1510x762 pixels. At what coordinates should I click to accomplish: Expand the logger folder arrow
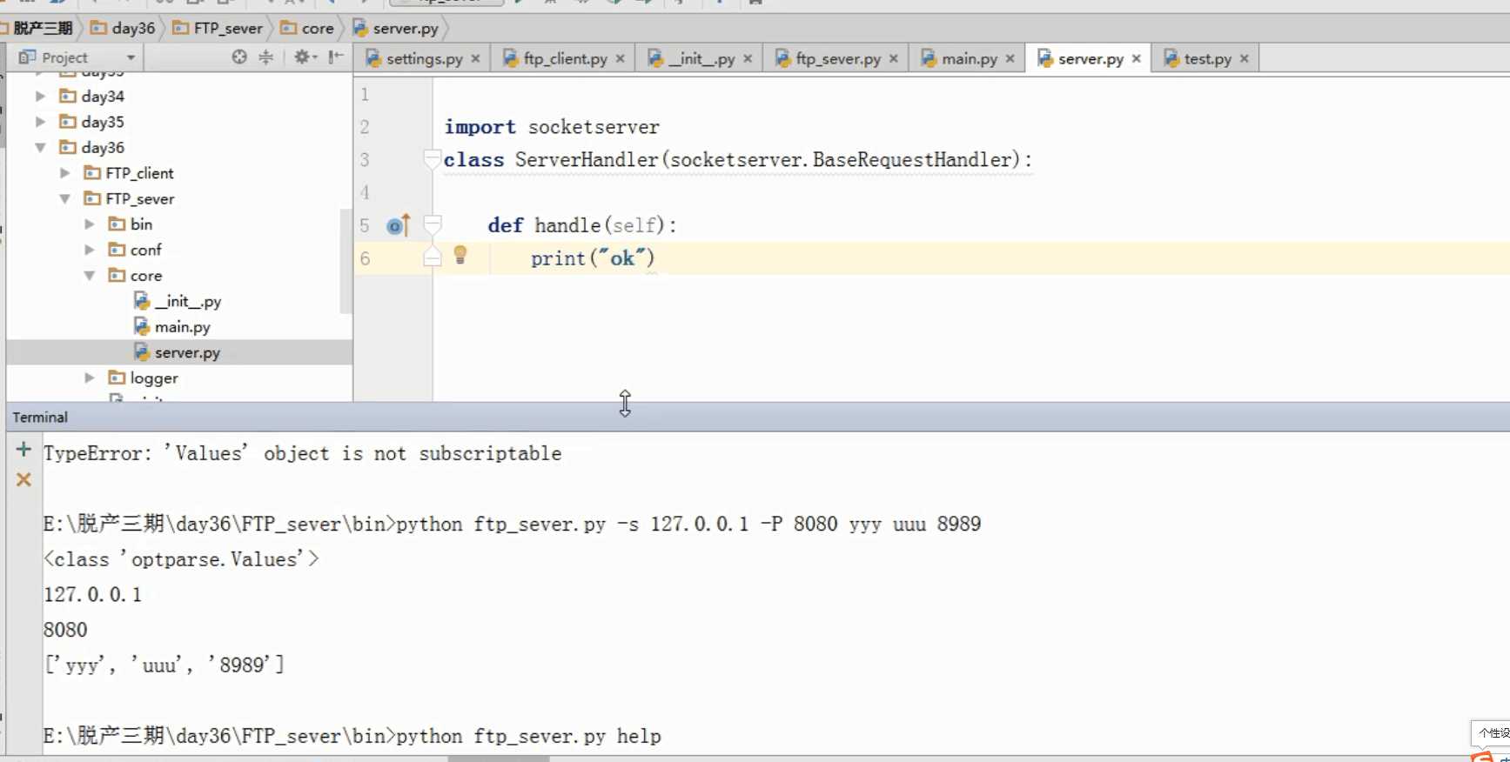point(89,378)
